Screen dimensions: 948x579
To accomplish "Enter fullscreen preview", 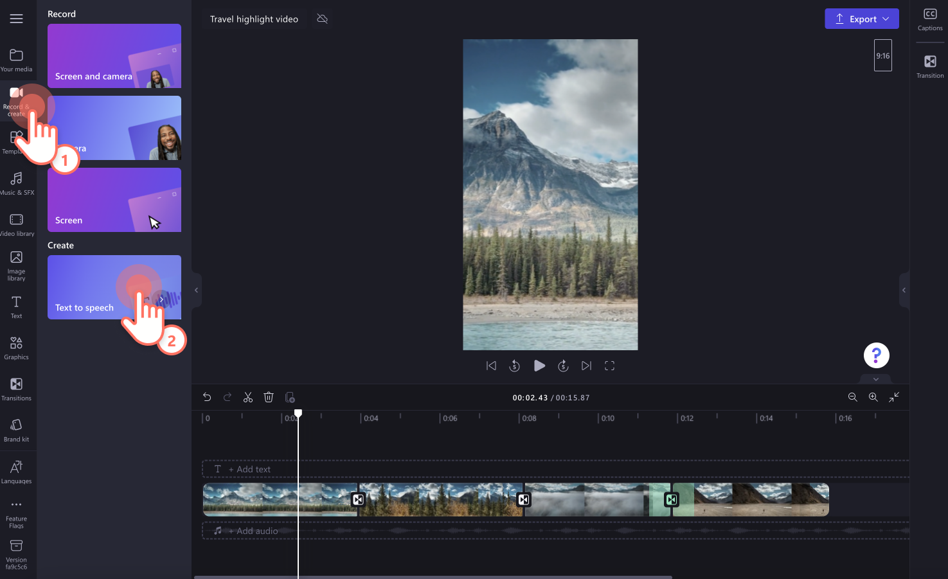I will click(x=609, y=366).
